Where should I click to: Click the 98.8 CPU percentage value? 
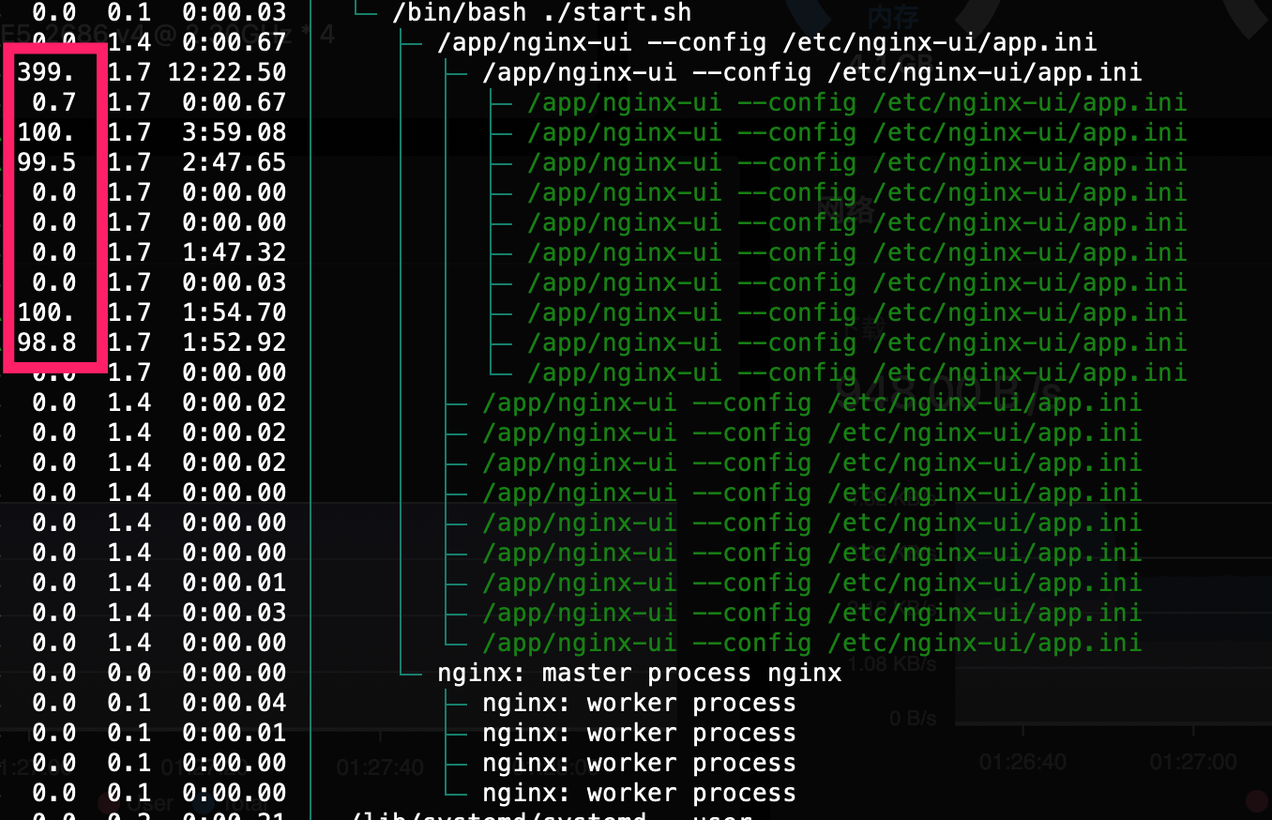pyautogui.click(x=47, y=342)
